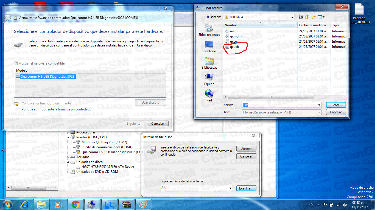Show hidden system tray icons
The width and height of the screenshot is (375, 210).
point(319,205)
